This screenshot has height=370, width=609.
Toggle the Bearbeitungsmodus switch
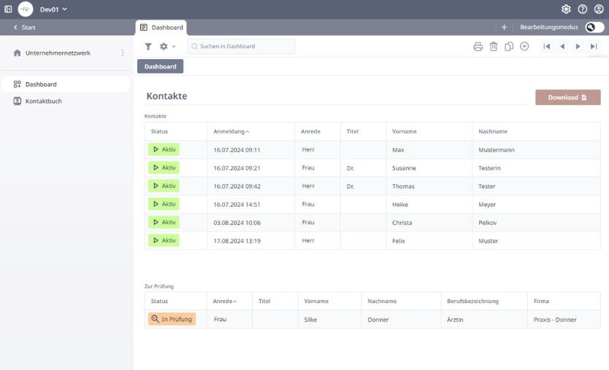coord(594,27)
